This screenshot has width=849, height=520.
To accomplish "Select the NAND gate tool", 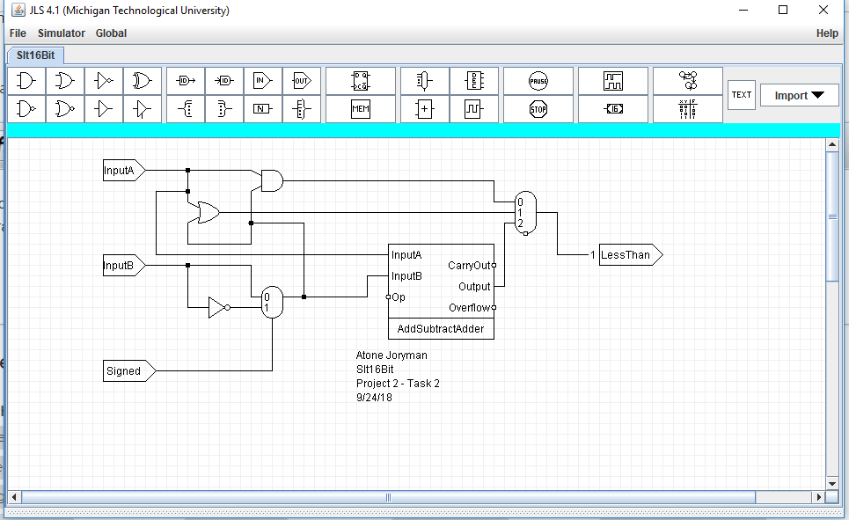I will [26, 109].
